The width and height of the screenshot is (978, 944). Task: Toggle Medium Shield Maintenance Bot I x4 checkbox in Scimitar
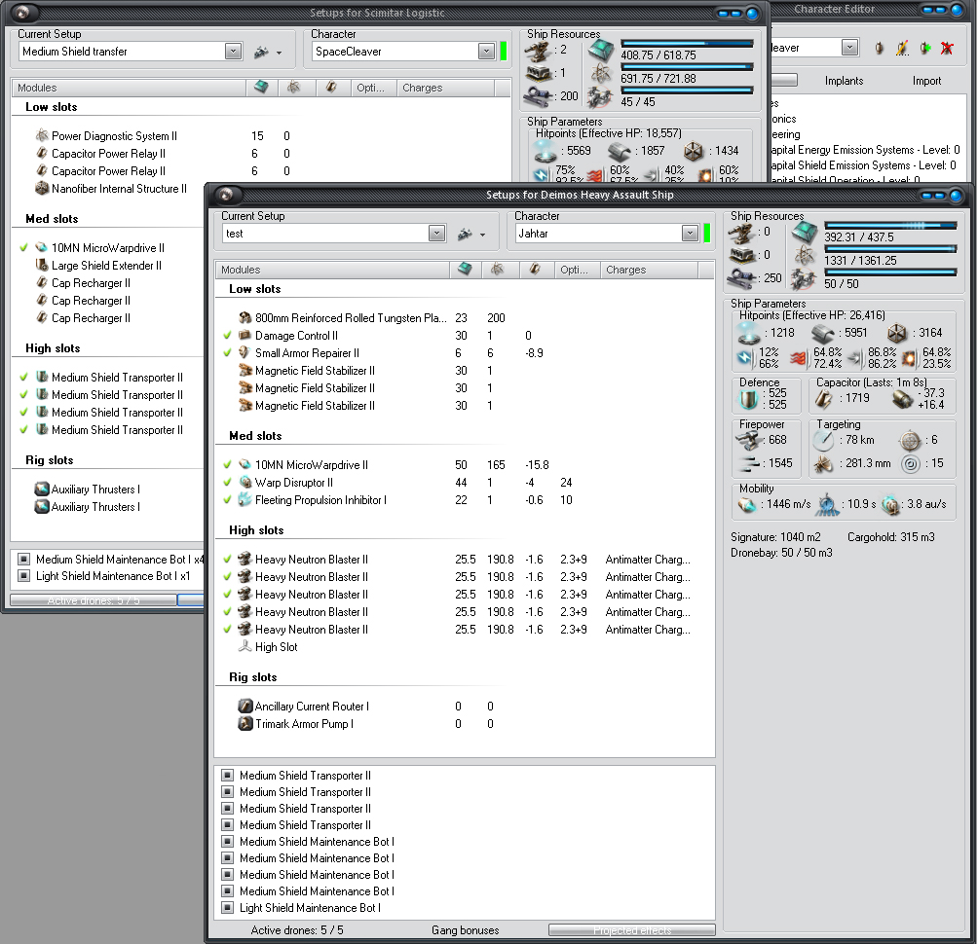coord(23,559)
